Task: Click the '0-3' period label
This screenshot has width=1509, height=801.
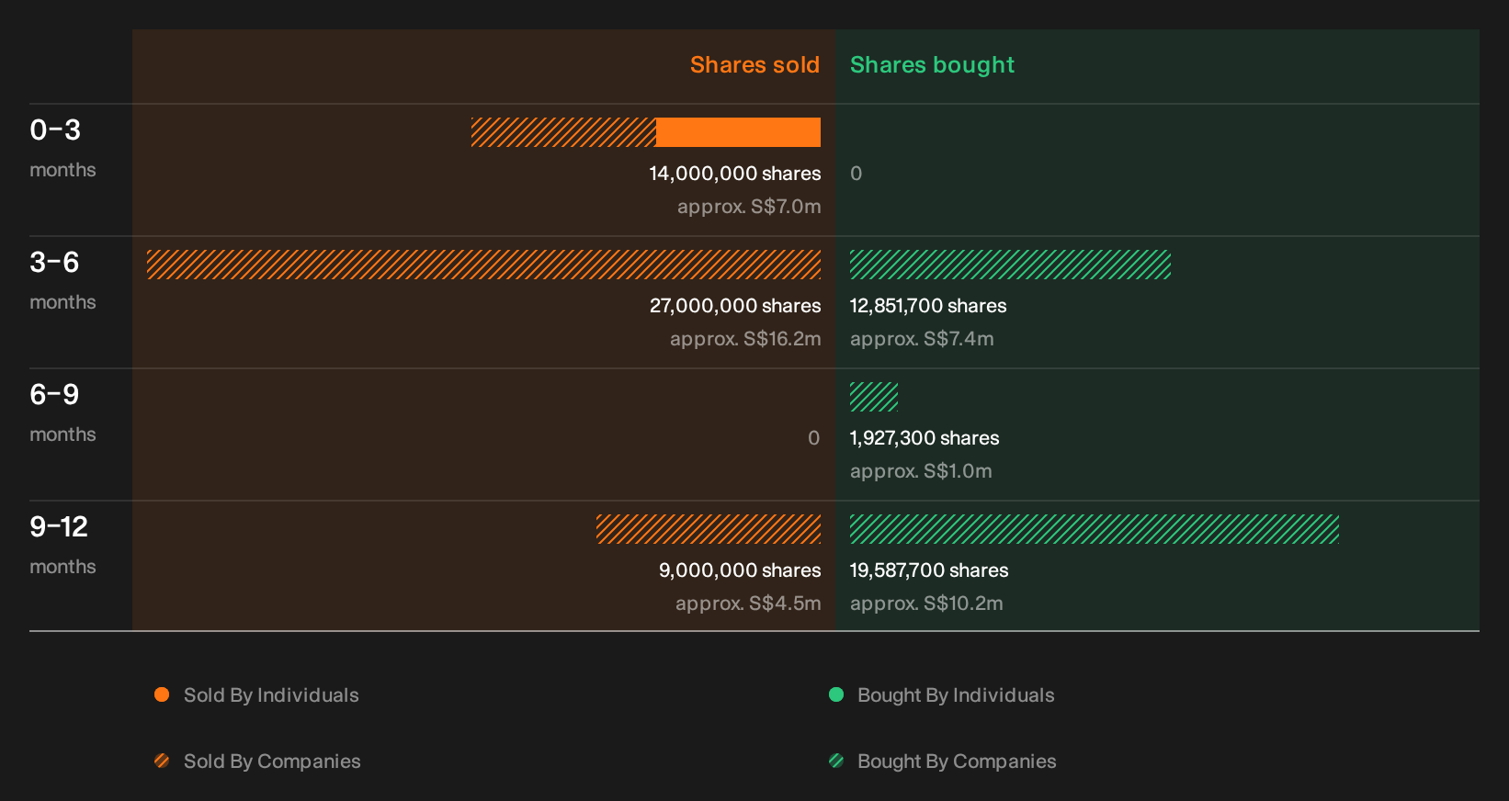Action: point(55,130)
